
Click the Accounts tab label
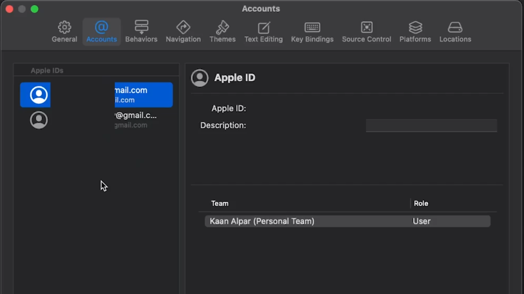click(102, 39)
